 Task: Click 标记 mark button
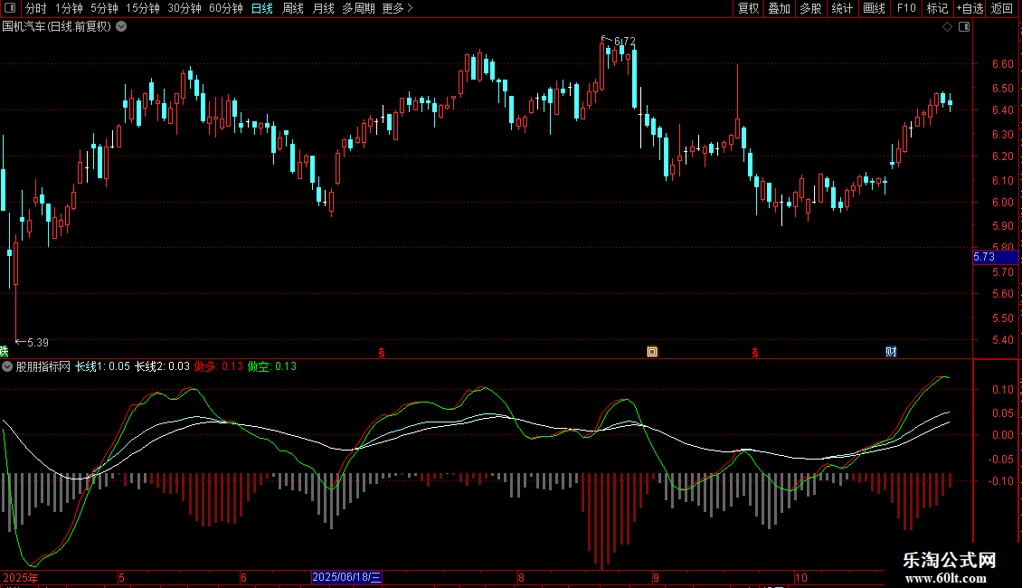(x=937, y=8)
